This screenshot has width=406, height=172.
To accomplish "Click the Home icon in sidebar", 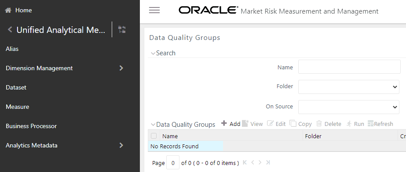I will click(x=8, y=11).
